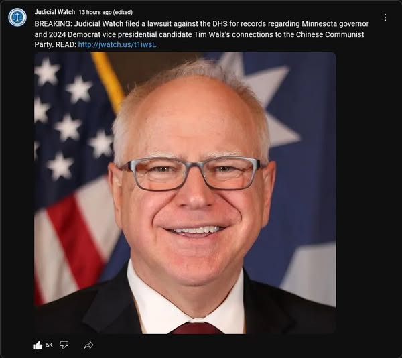The width and height of the screenshot is (402, 358).
Task: Expand the vertical ellipsis action menu
Action: click(x=385, y=17)
